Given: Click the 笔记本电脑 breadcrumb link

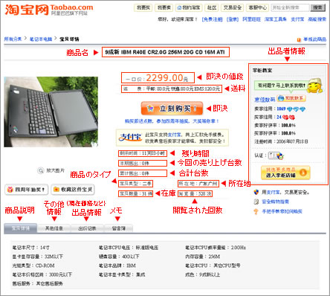Looking at the screenshot, I should (x=41, y=39).
